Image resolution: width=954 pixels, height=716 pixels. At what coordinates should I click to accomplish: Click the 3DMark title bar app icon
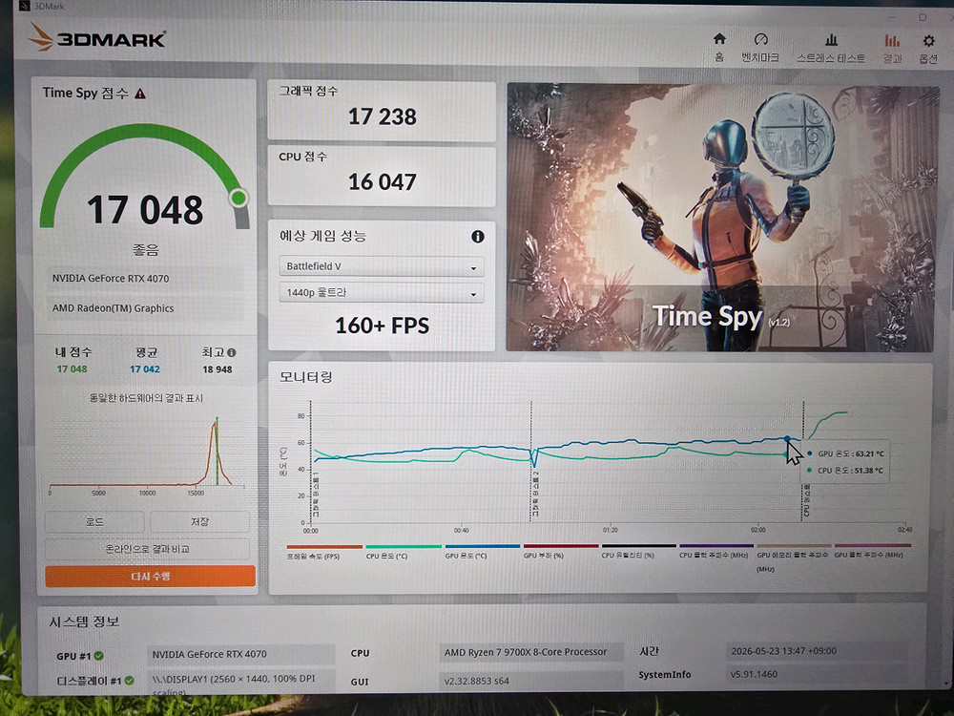[x=25, y=6]
